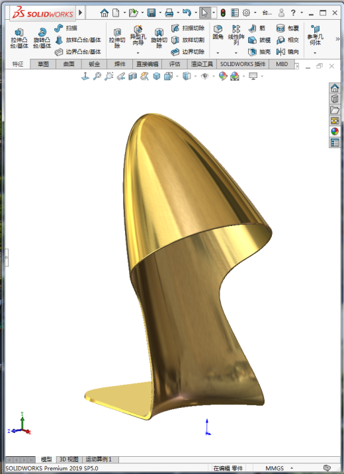Switch to the Sketch (草图) tab
344x474 pixels.
tap(43, 64)
